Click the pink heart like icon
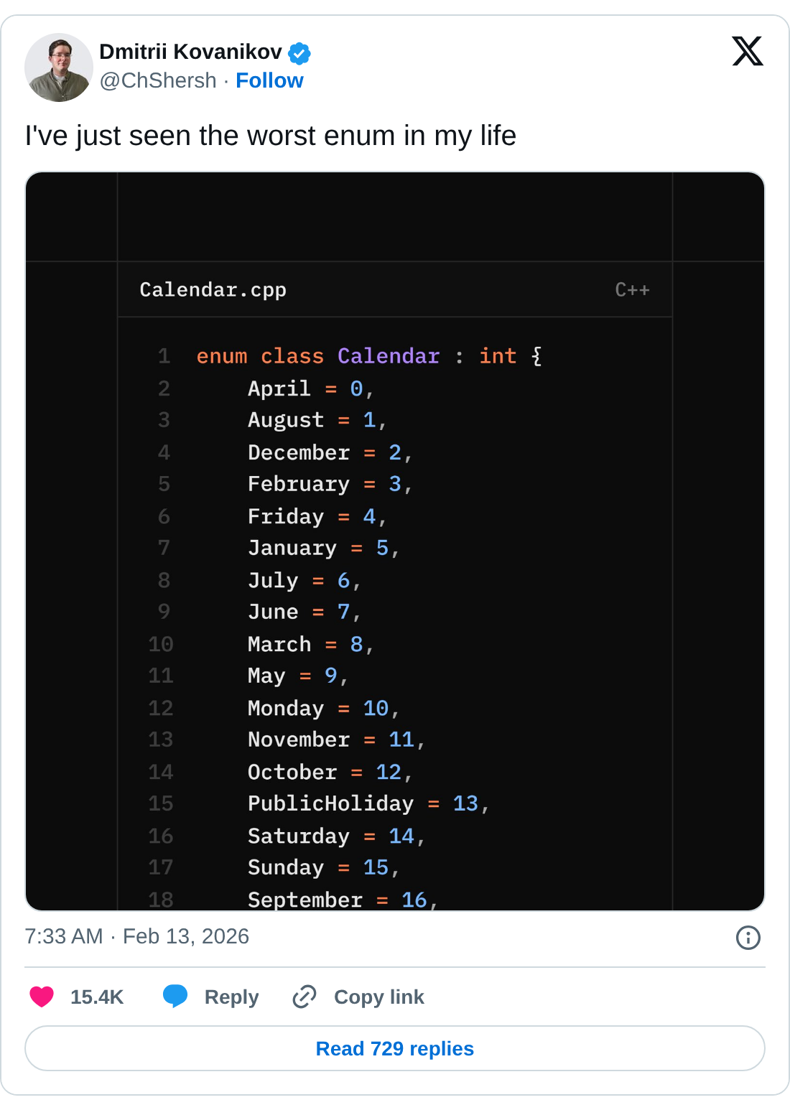Image resolution: width=790 pixels, height=1110 pixels. click(x=42, y=997)
